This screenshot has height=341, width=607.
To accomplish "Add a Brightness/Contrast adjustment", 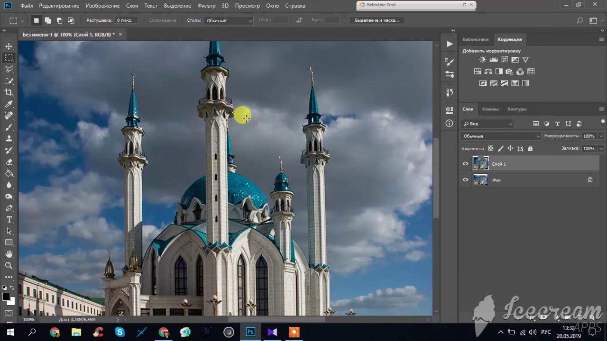I will click(482, 60).
